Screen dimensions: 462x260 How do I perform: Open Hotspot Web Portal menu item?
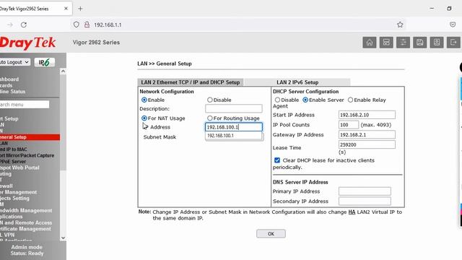pos(19,168)
